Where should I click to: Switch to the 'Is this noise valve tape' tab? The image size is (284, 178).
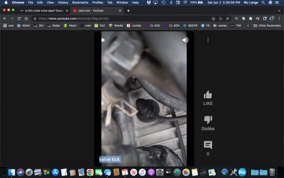point(44,11)
